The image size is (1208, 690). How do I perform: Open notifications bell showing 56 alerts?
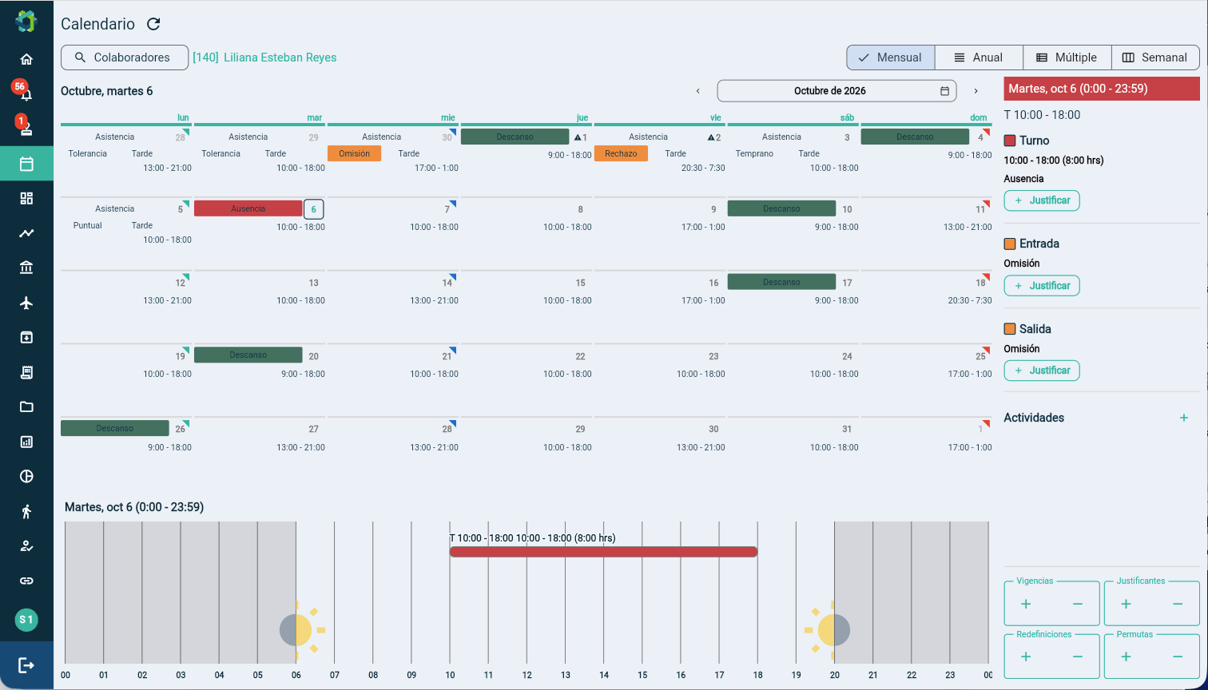26,94
